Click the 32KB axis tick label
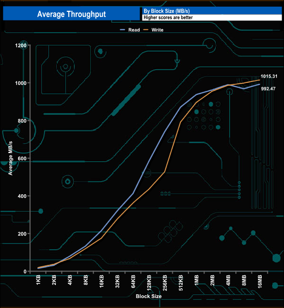This screenshot has height=308, width=284. point(117,281)
